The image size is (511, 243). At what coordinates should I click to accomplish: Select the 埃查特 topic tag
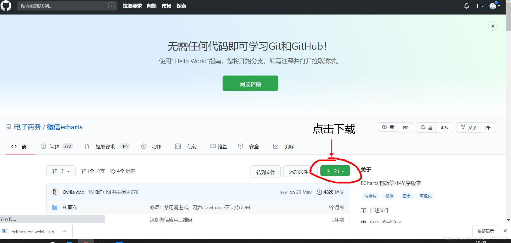(x=370, y=196)
